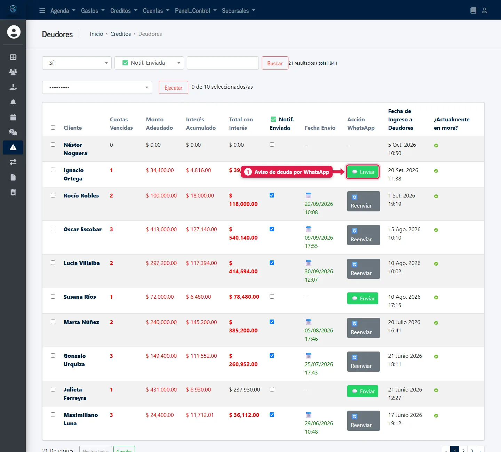Open the book icon in the top bar
Viewport: 501px width, 452px height.
(473, 11)
